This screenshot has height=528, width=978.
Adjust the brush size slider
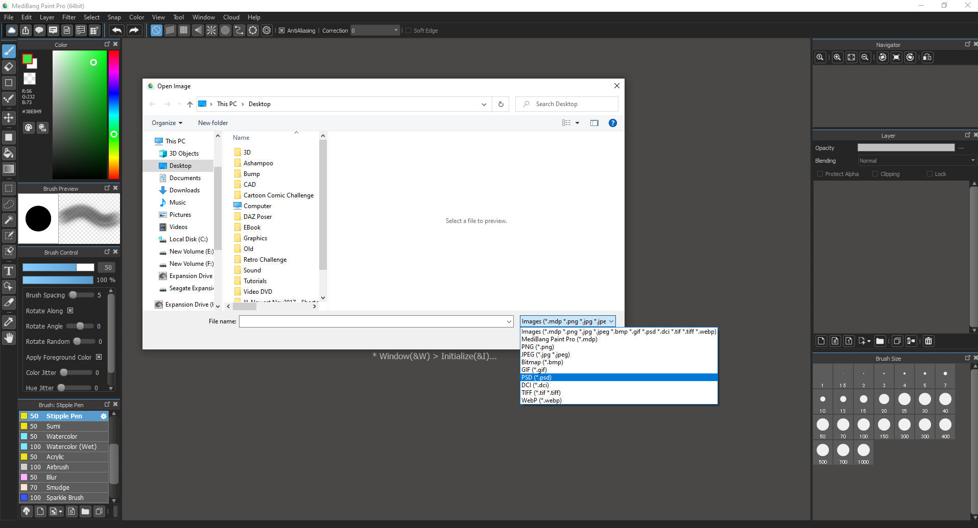(x=58, y=267)
